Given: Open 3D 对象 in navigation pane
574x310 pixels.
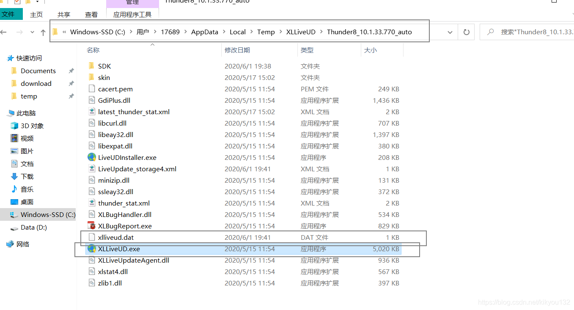Looking at the screenshot, I should pos(32,126).
